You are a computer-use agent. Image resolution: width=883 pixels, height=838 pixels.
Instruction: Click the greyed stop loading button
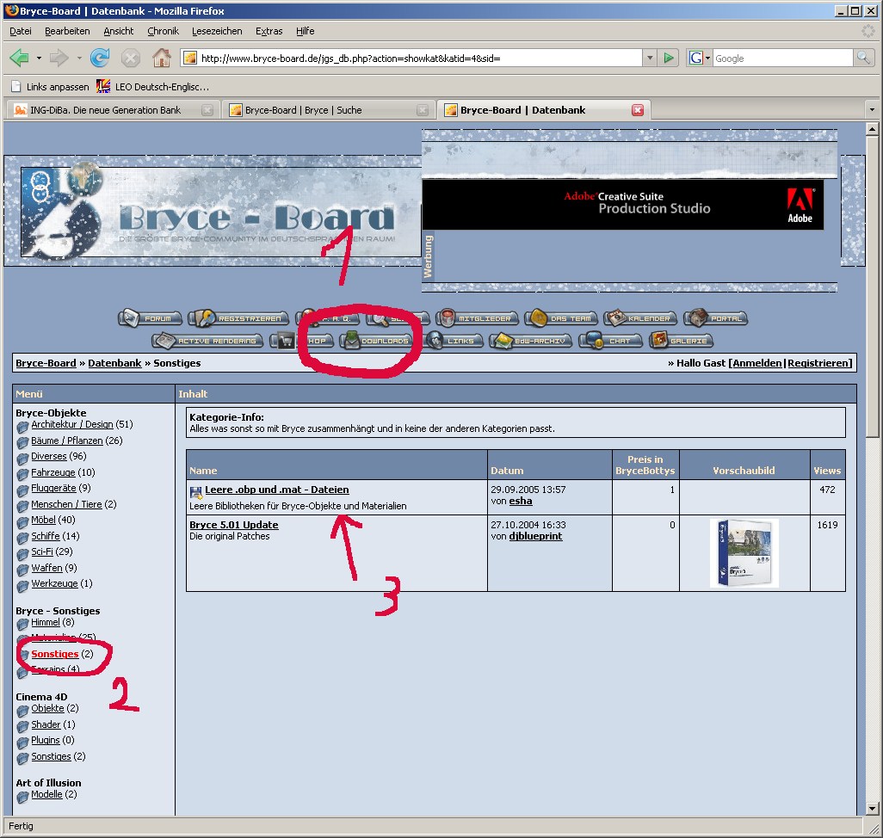pyautogui.click(x=131, y=58)
